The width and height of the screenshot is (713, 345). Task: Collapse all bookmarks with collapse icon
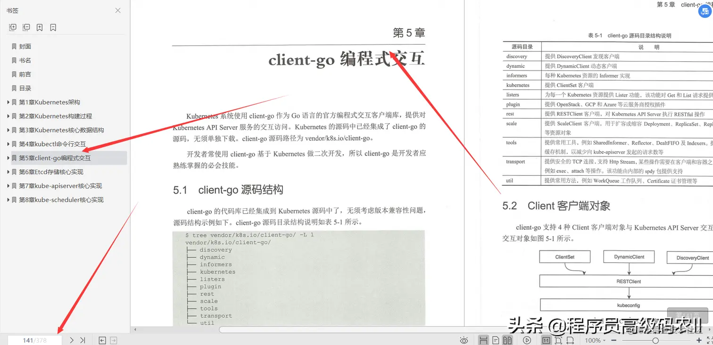pos(27,27)
